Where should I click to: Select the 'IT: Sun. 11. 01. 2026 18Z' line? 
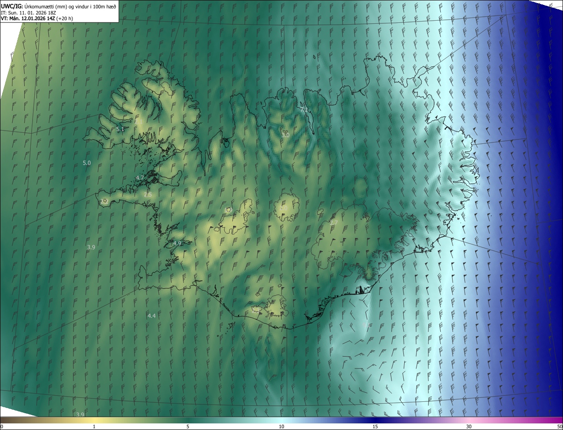(x=28, y=12)
